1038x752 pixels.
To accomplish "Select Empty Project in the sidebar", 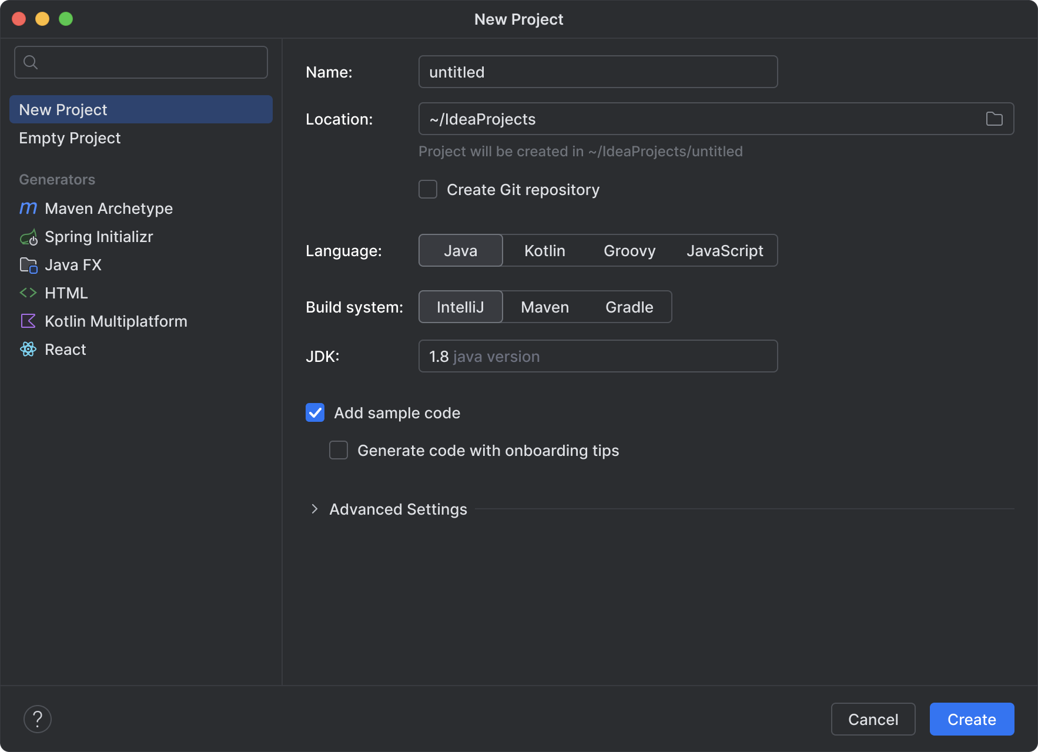I will [x=70, y=138].
